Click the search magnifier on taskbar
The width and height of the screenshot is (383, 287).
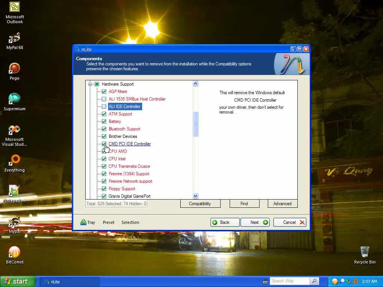click(314, 281)
